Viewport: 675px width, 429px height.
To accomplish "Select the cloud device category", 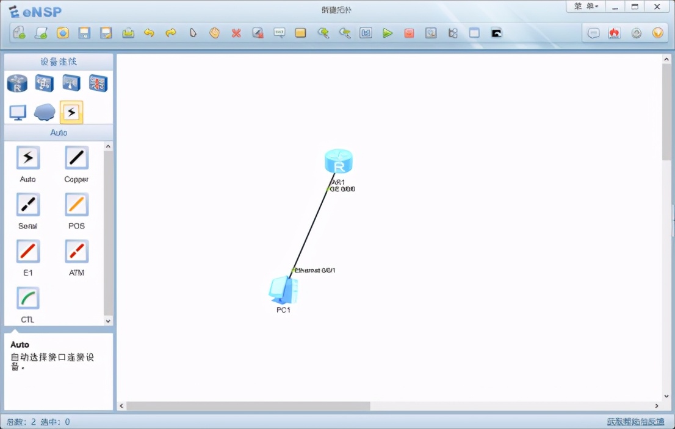I will click(45, 113).
